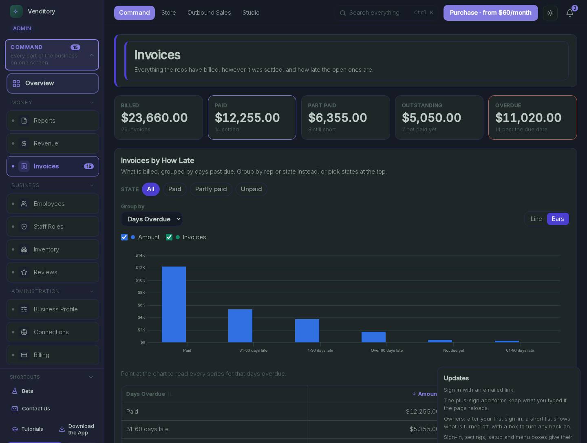Open the Outbound Sales top tab
The width and height of the screenshot is (587, 443).
[209, 13]
